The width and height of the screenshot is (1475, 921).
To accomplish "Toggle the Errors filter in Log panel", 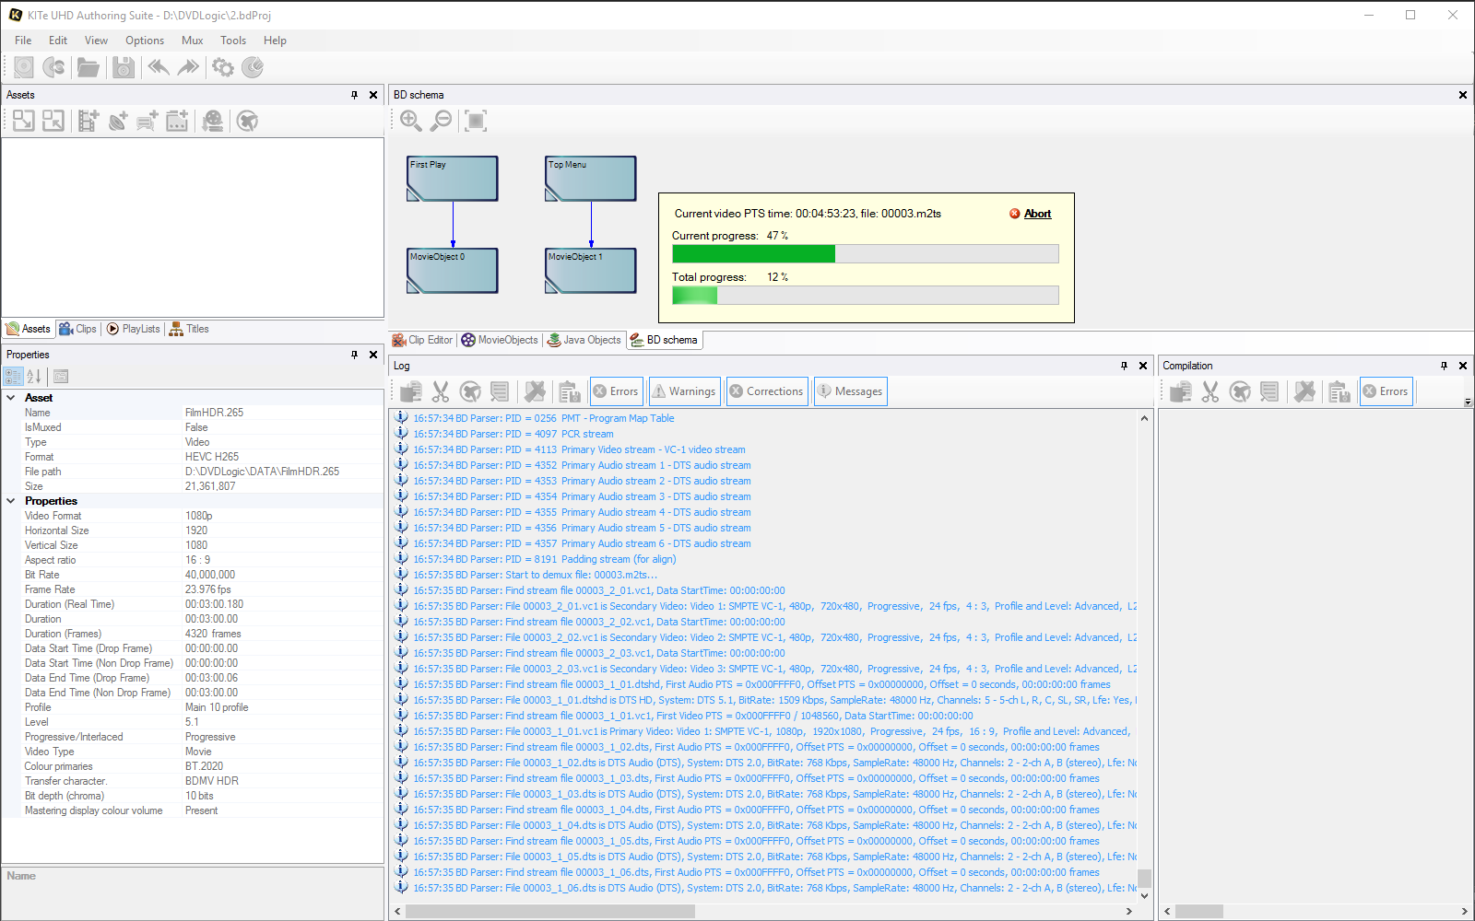I will [x=615, y=391].
